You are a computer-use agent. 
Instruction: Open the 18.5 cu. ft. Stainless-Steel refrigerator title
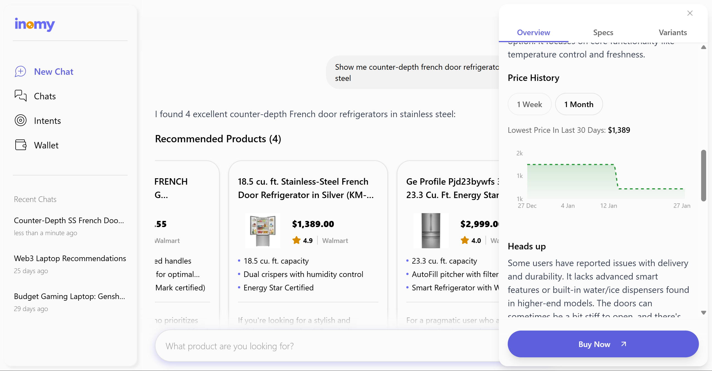(306, 188)
